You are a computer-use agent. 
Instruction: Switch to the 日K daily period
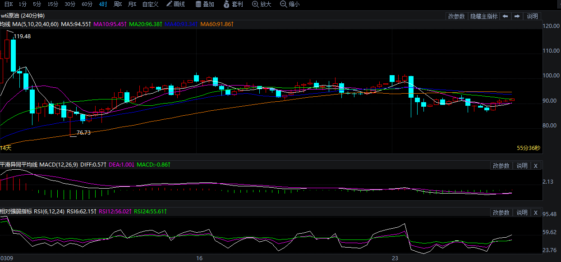coord(9,5)
